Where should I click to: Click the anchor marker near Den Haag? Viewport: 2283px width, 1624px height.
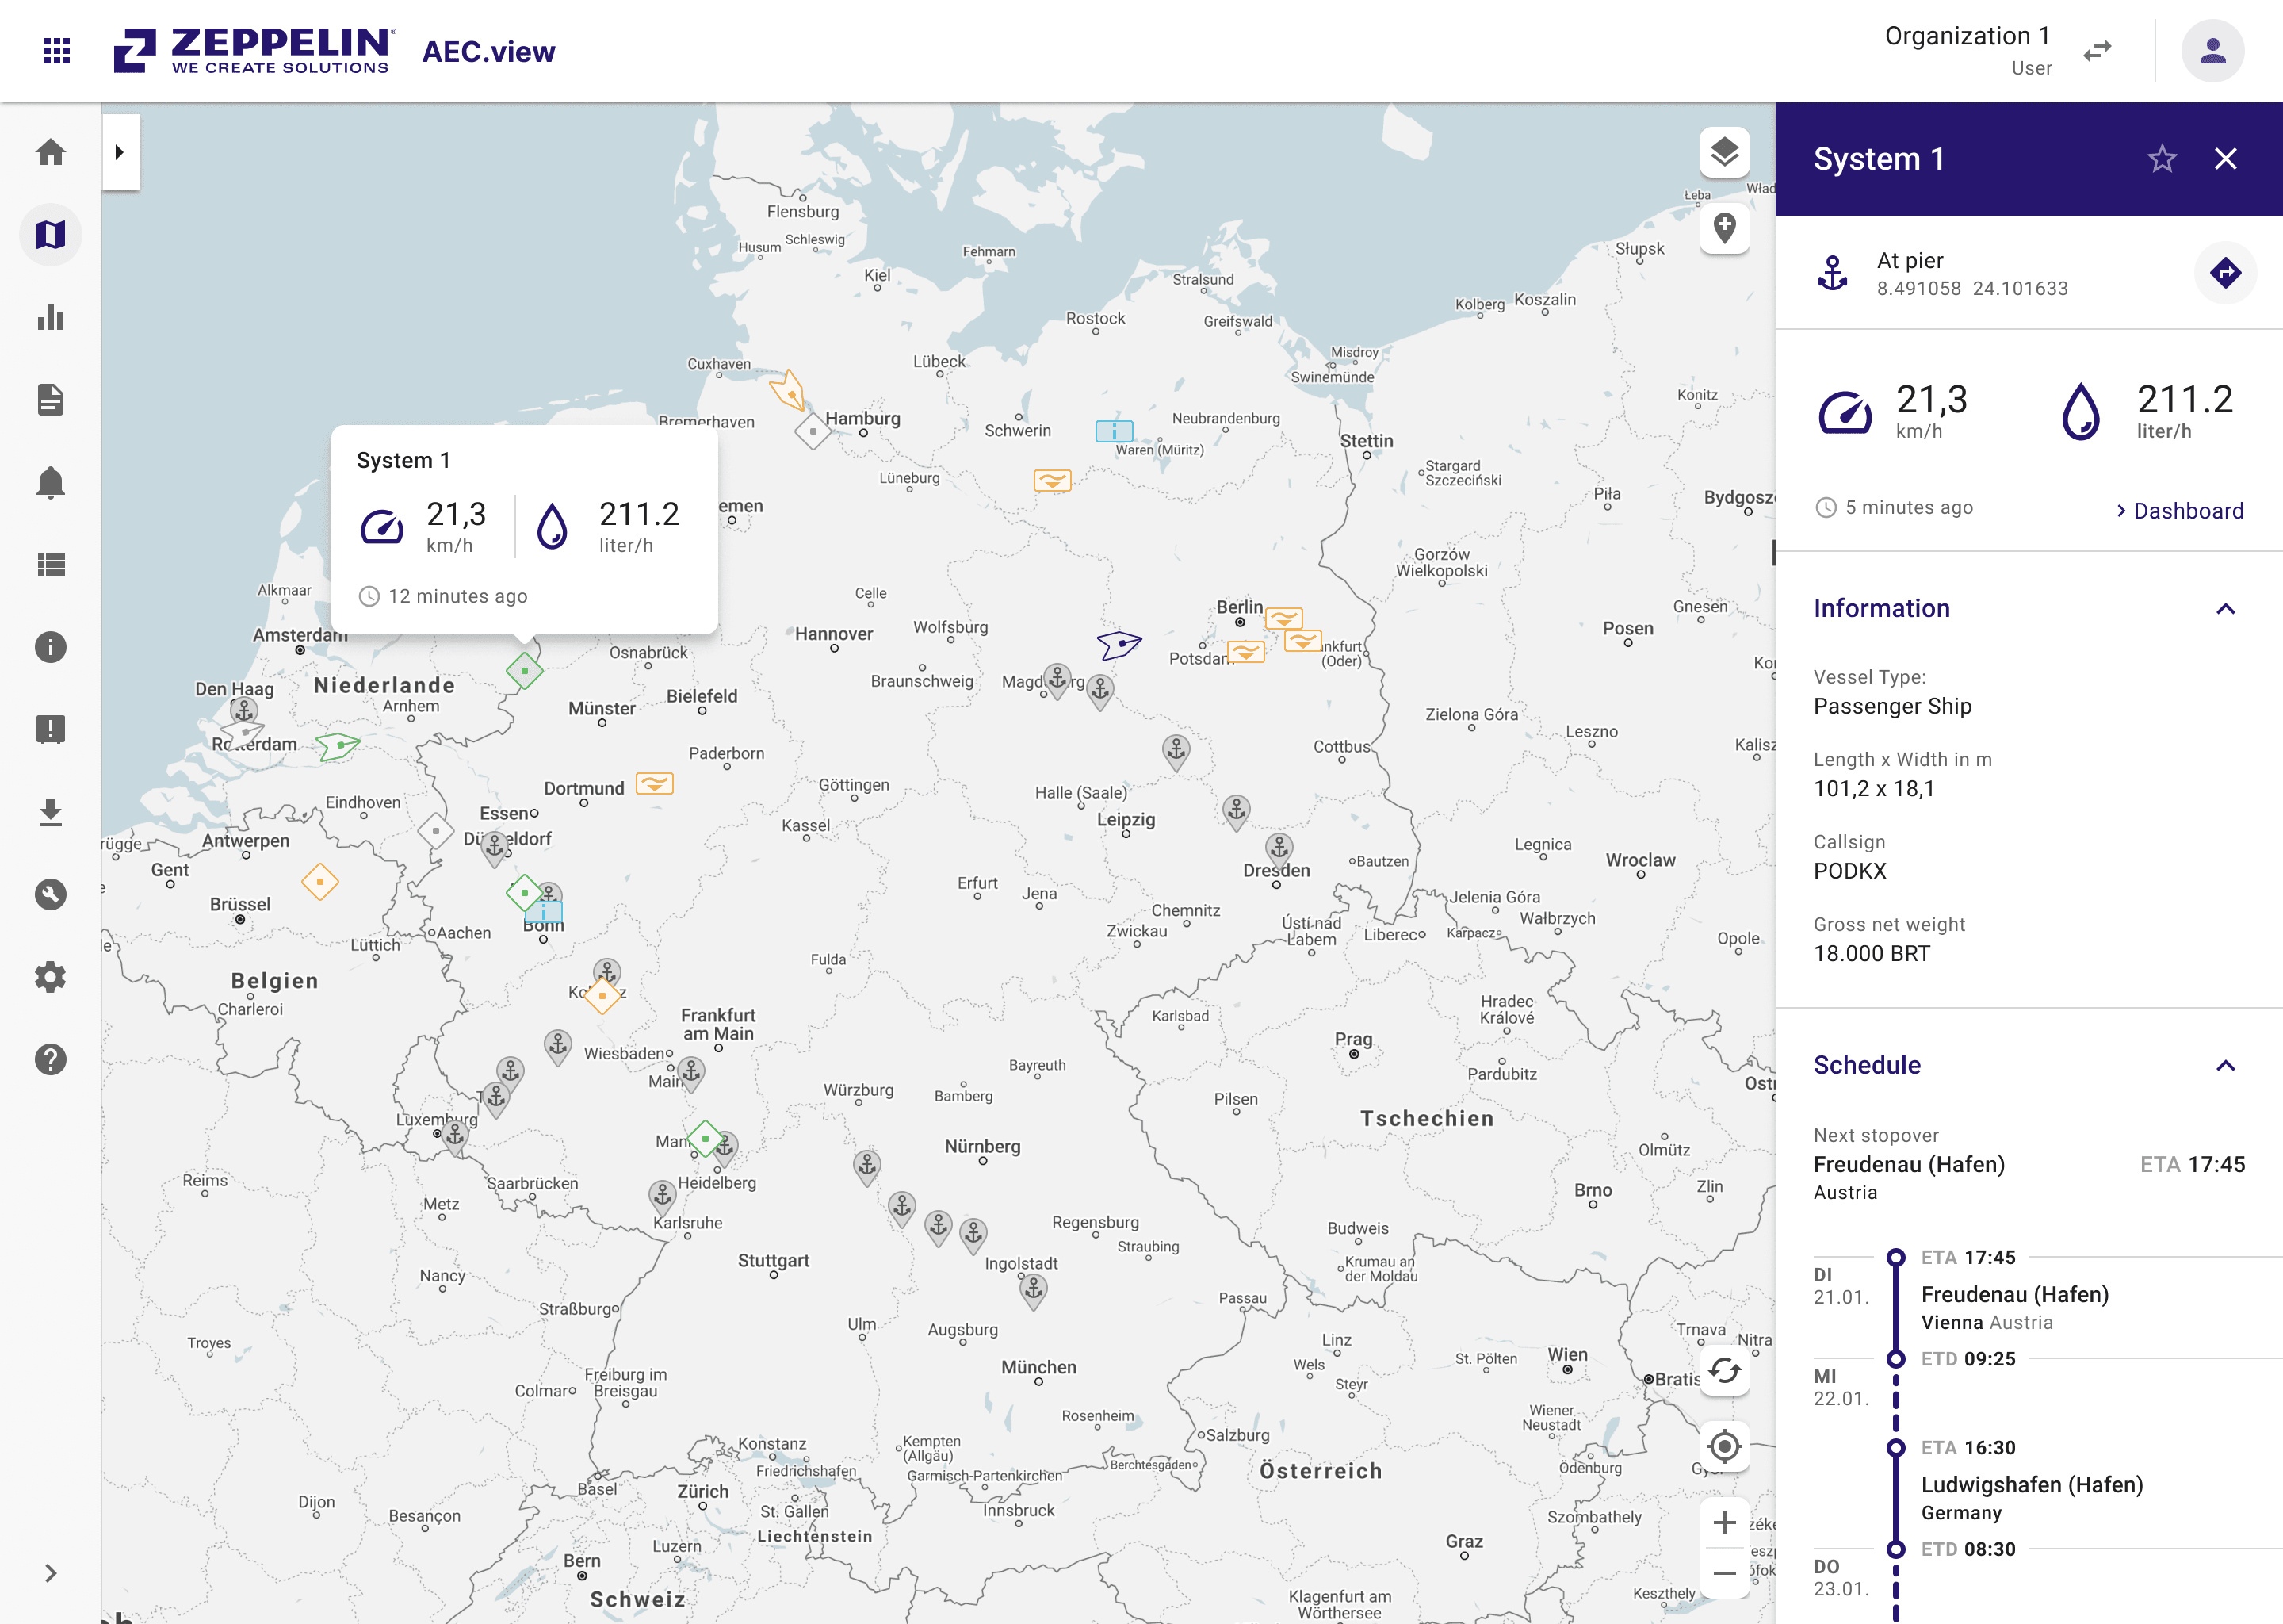point(244,713)
